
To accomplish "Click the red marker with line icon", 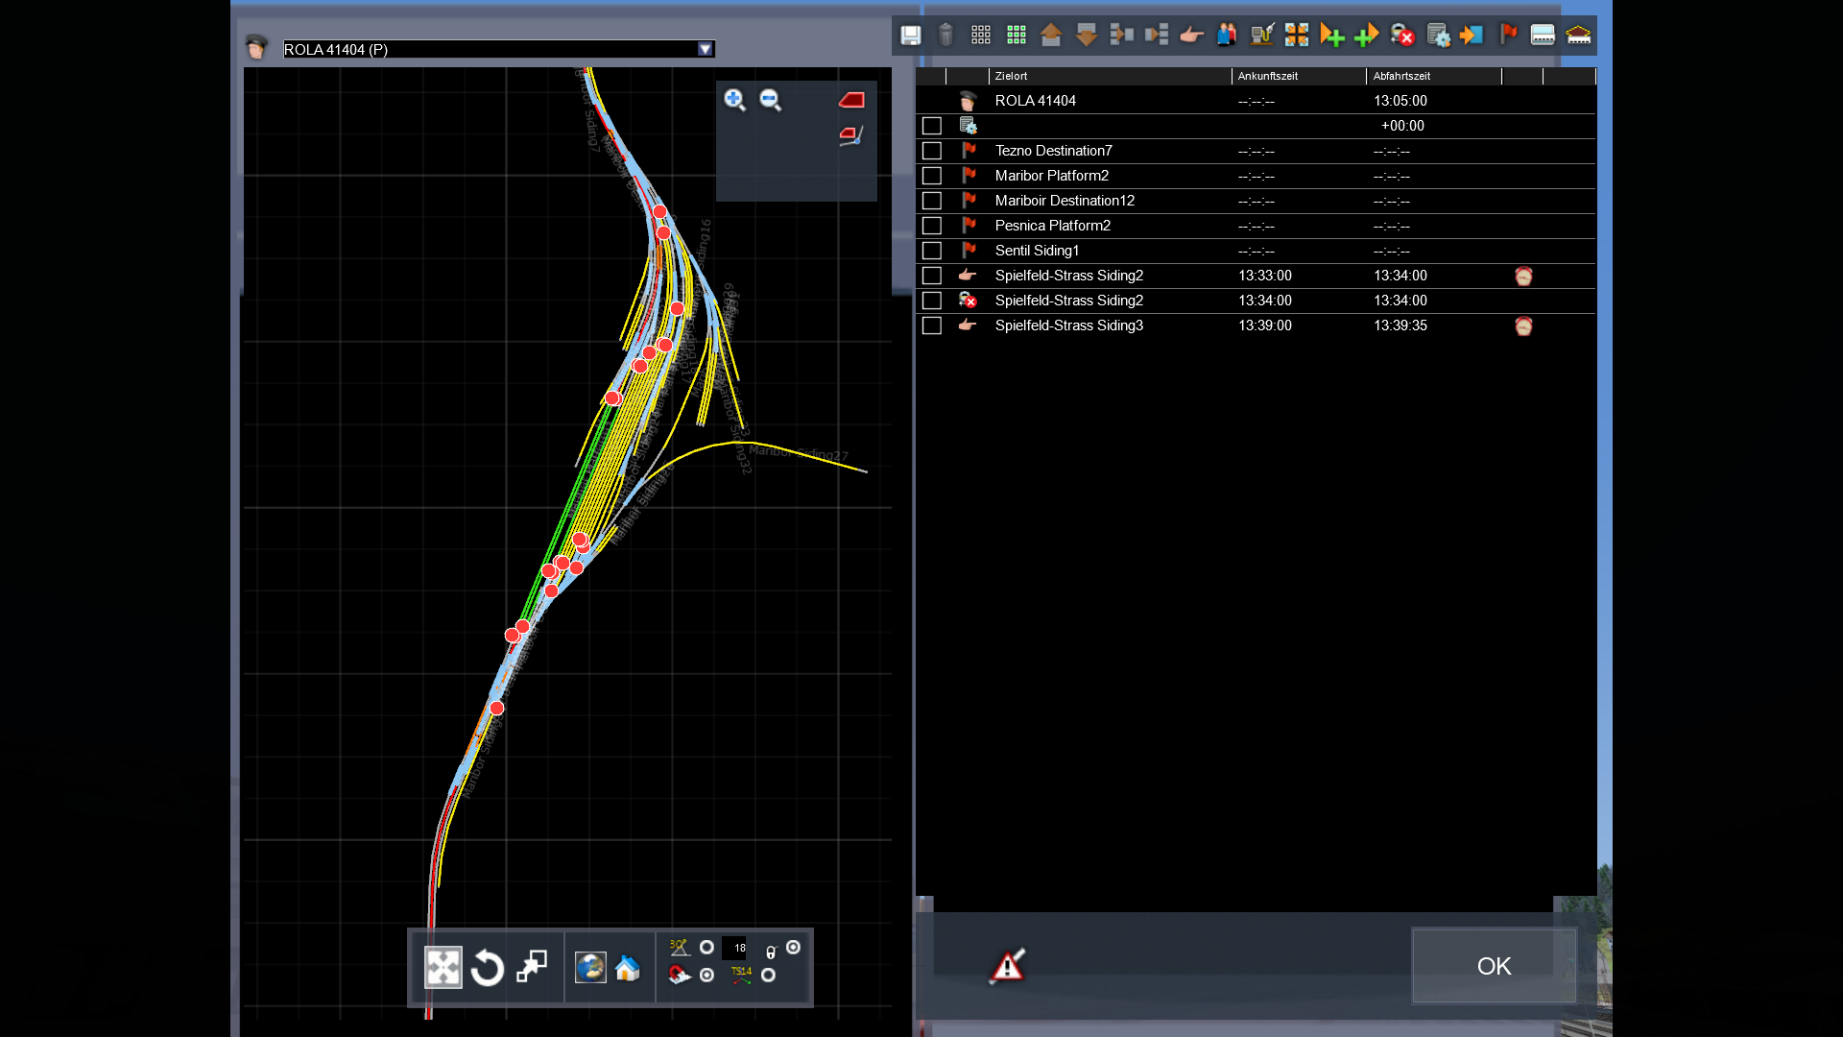I will coord(851,135).
